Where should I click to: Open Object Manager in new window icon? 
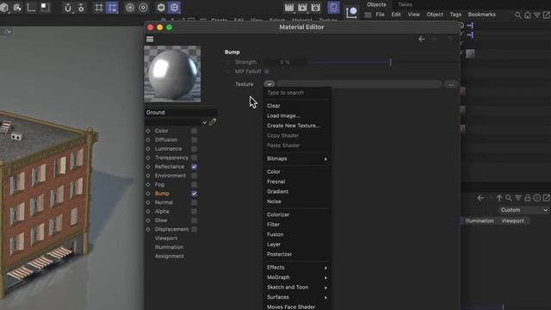pyautogui.click(x=547, y=15)
